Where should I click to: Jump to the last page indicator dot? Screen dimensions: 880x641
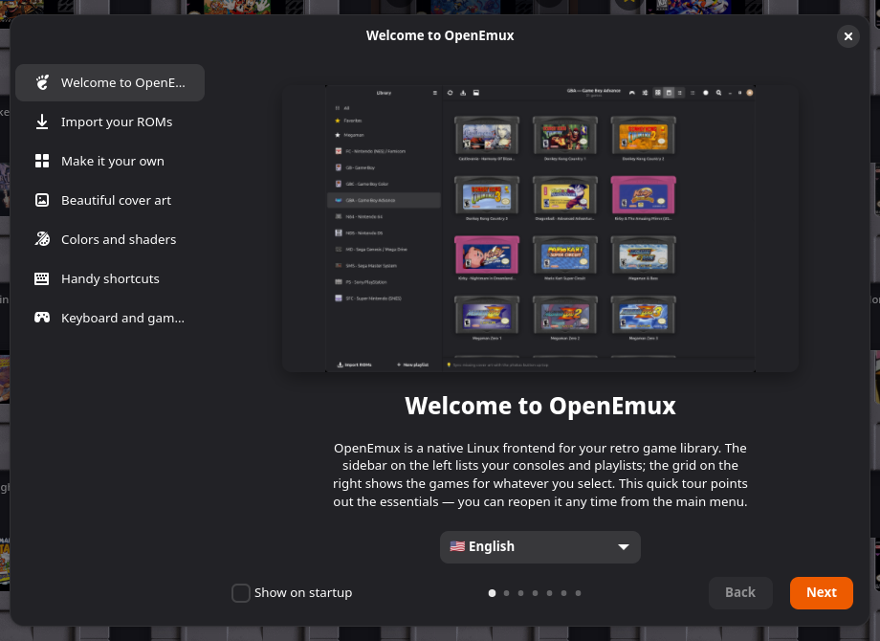[x=578, y=593]
